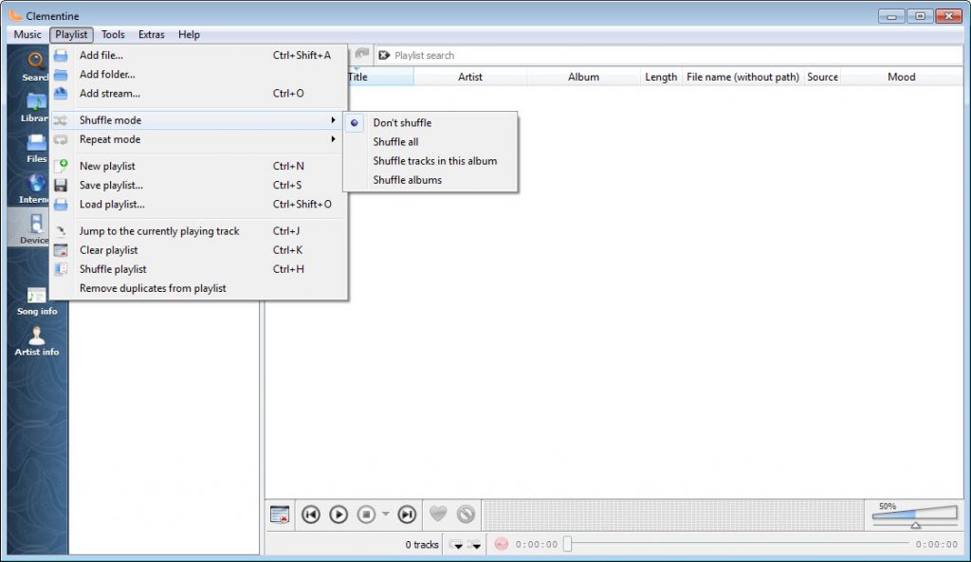
Task: Skip to the previous track
Action: point(311,515)
